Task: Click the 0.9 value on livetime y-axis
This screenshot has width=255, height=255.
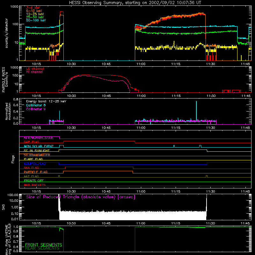Action: tap(16, 231)
